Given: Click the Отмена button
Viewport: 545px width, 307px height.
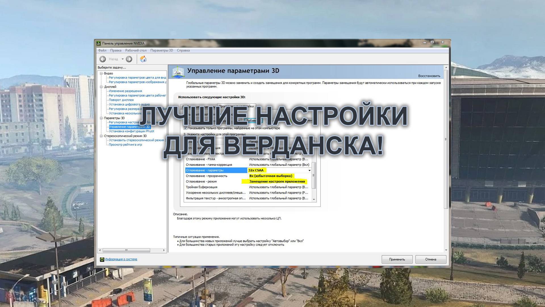Looking at the screenshot, I should click(x=431, y=259).
